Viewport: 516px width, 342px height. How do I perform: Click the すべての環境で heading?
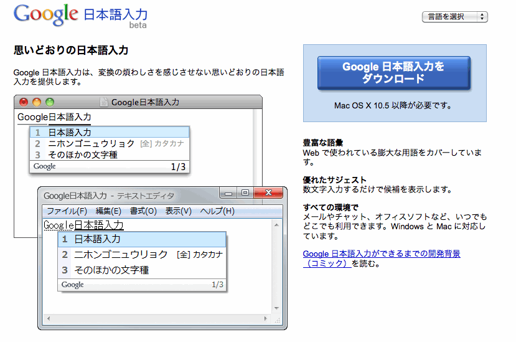(x=331, y=207)
